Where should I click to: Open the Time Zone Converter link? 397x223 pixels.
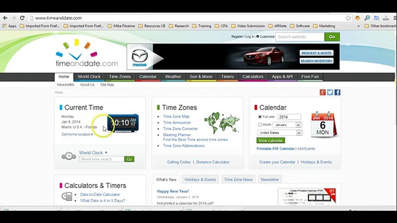181,129
